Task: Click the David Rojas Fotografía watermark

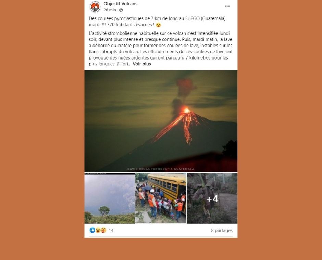Action: pos(161,169)
